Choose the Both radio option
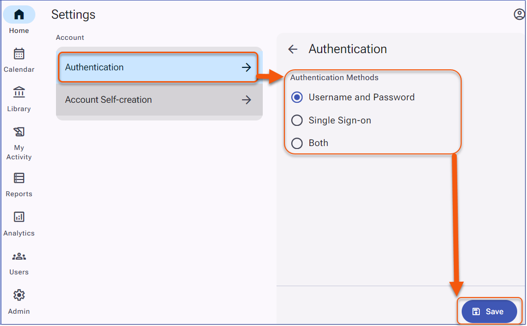The image size is (527, 326). [x=297, y=144]
